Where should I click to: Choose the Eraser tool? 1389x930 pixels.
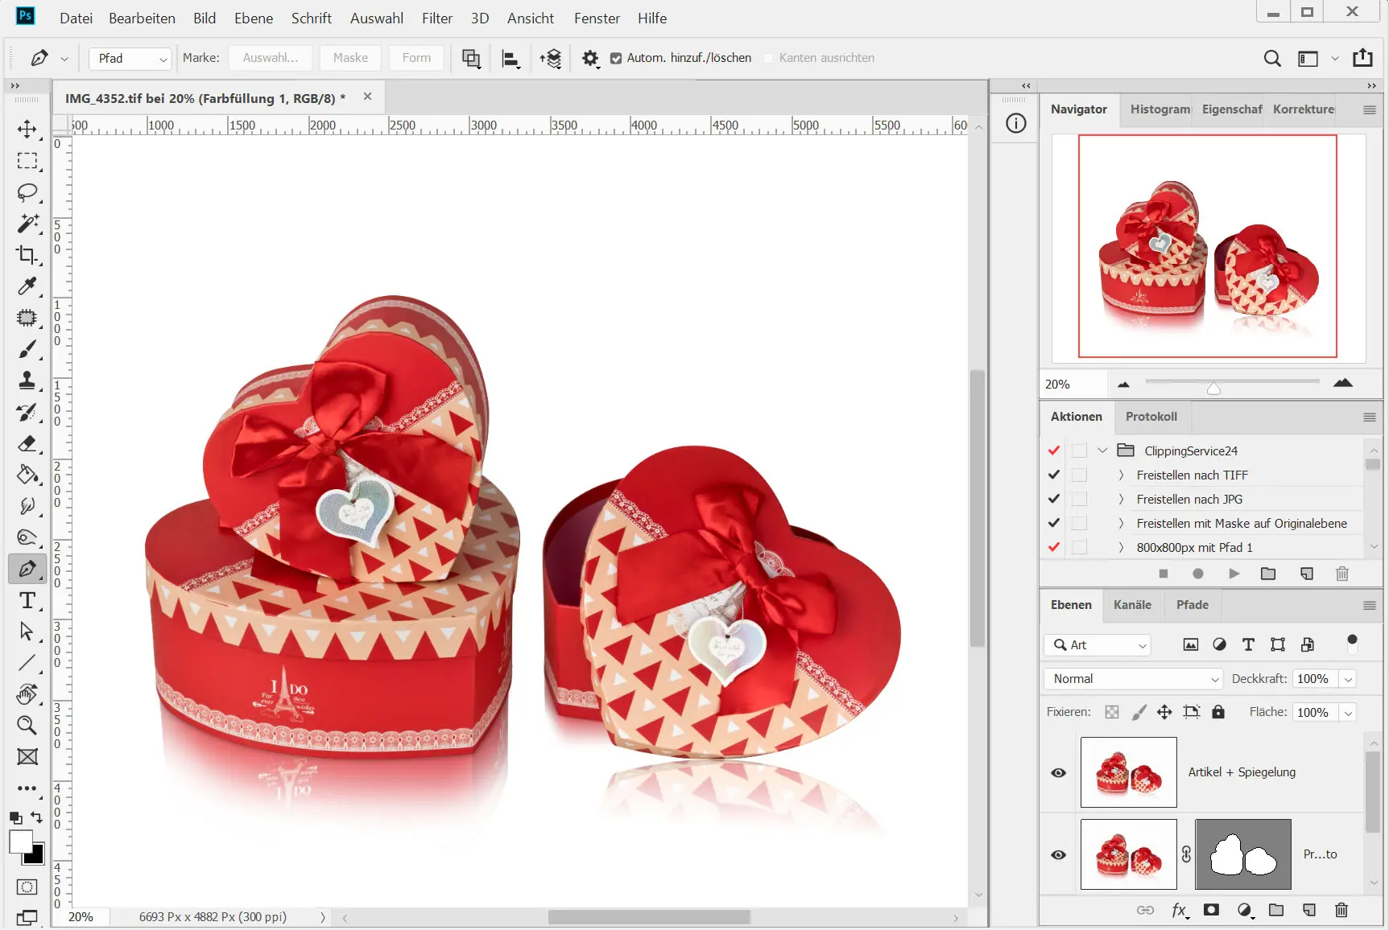27,443
